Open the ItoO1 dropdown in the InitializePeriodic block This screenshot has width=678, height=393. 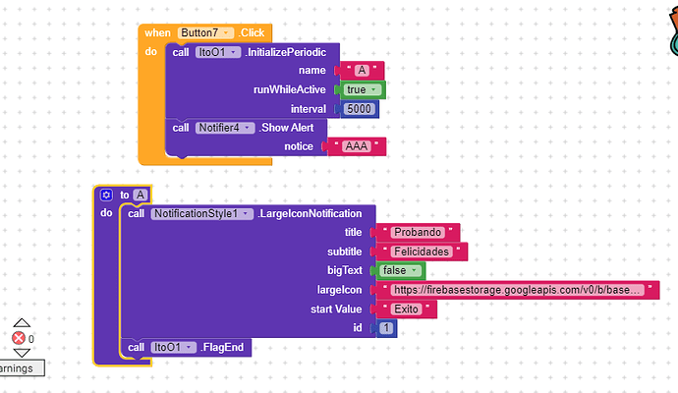tap(217, 52)
